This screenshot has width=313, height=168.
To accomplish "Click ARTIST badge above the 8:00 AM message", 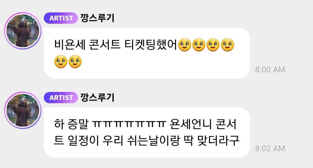I will (x=61, y=18).
